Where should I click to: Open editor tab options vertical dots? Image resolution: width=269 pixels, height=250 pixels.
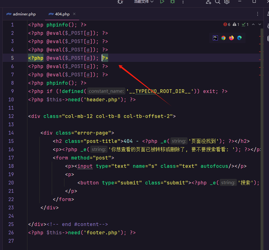click(258, 14)
